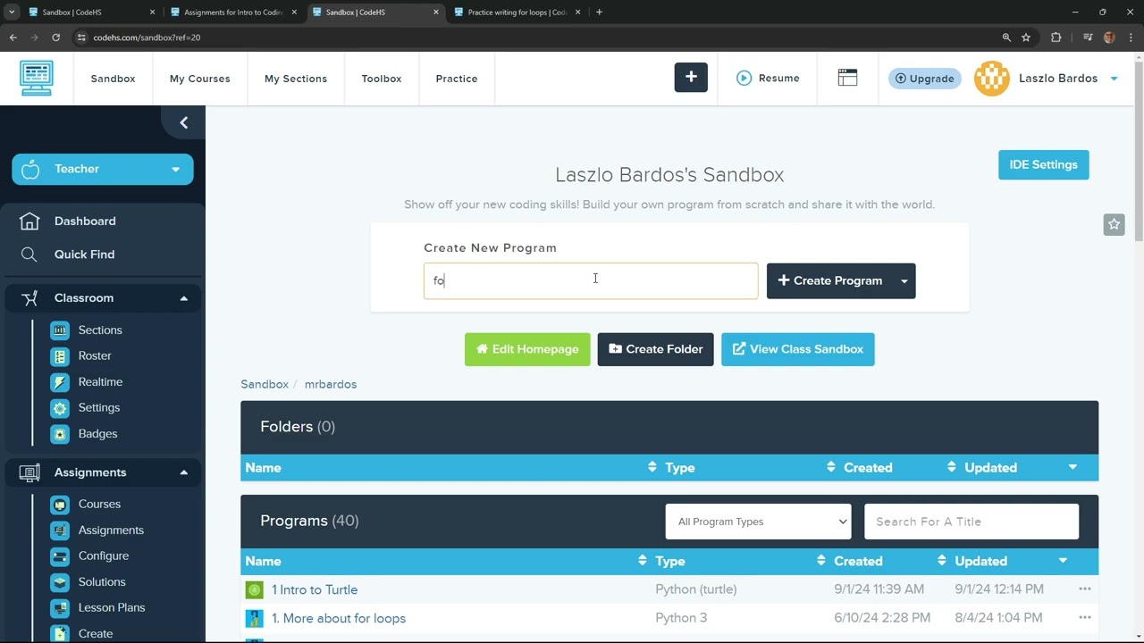Click Create Program button
The height and width of the screenshot is (643, 1144).
coord(830,280)
